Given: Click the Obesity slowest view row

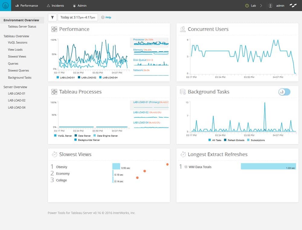Looking at the screenshot, I should pos(109,167).
